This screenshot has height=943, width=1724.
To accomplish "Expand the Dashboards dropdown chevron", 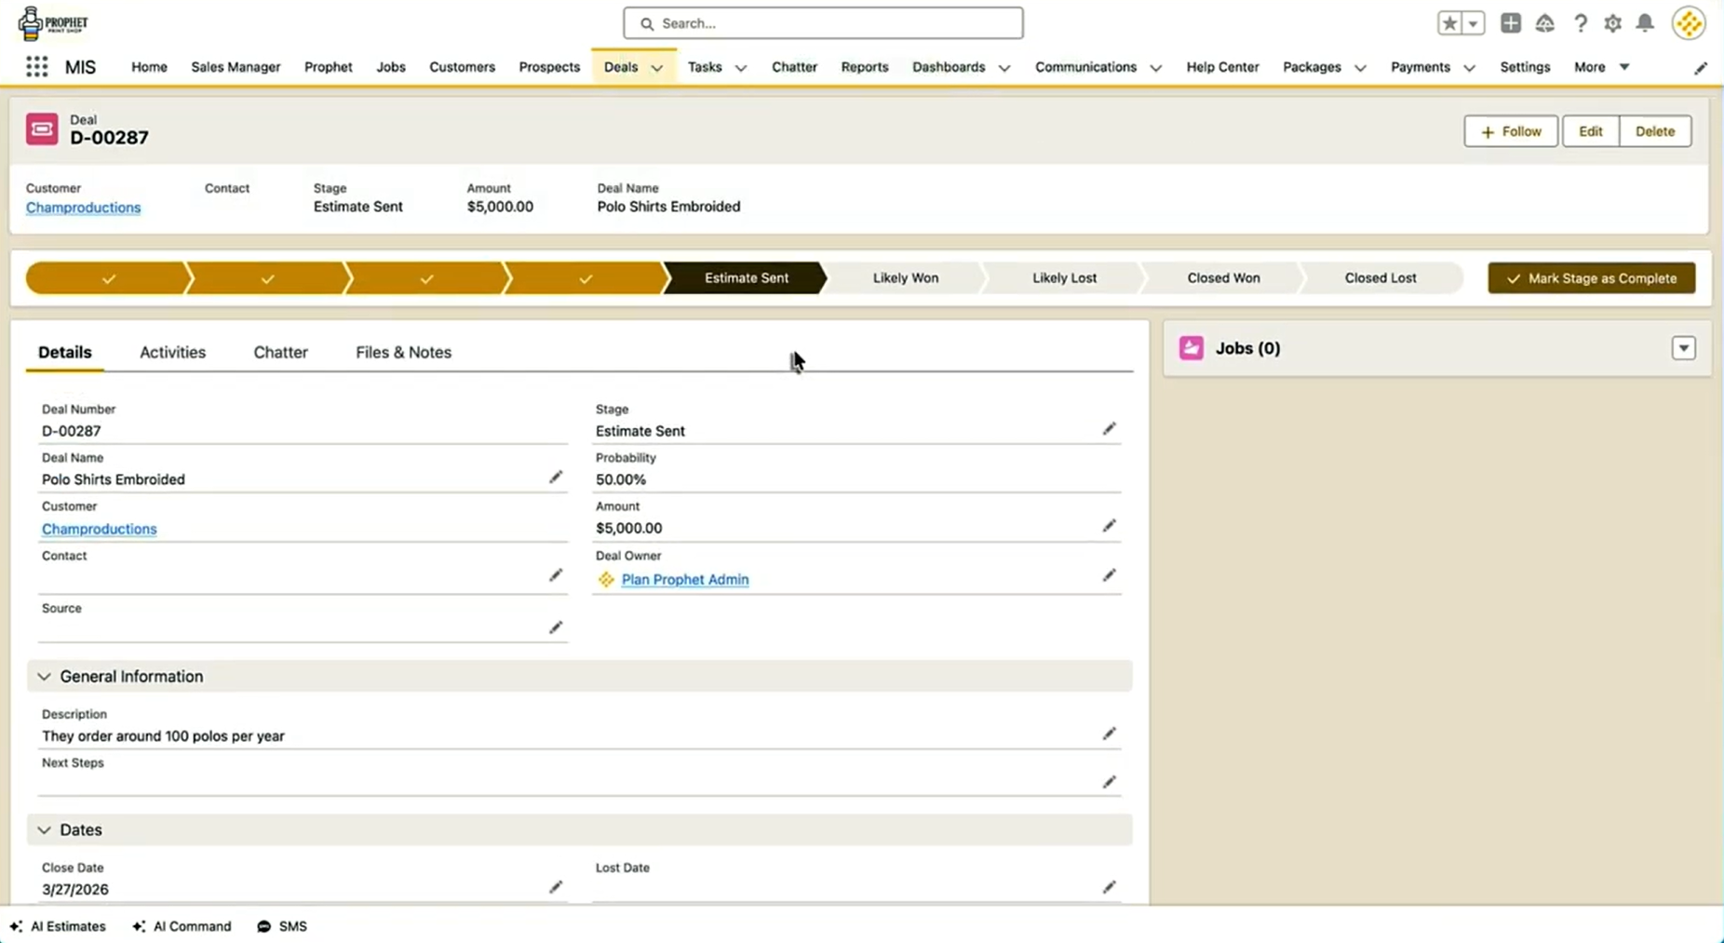I will 1004,68.
